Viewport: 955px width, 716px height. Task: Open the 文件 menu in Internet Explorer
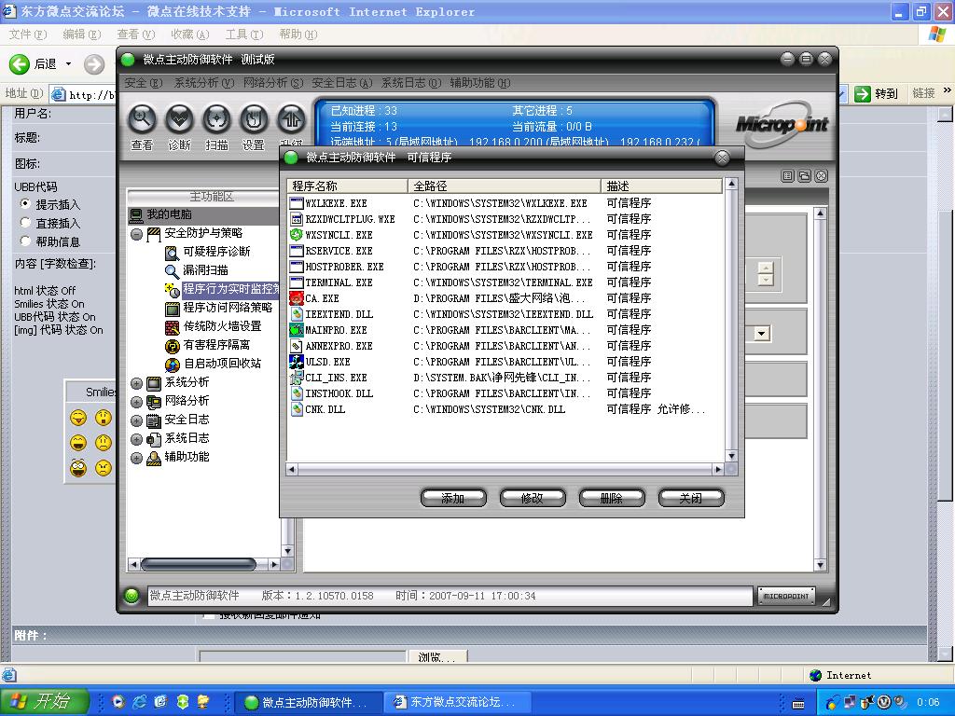coord(27,34)
